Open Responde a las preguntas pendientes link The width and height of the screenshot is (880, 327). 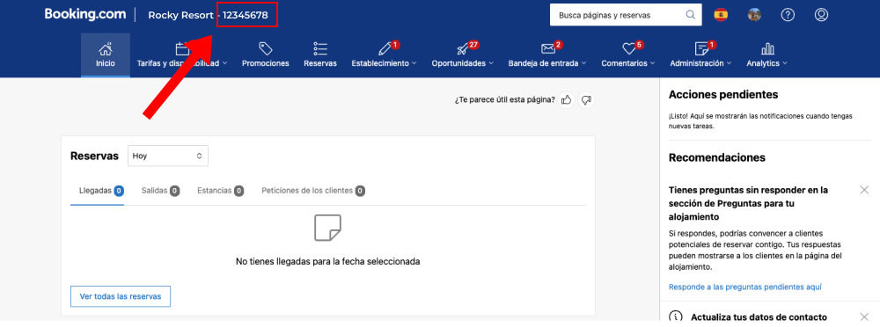(745, 287)
